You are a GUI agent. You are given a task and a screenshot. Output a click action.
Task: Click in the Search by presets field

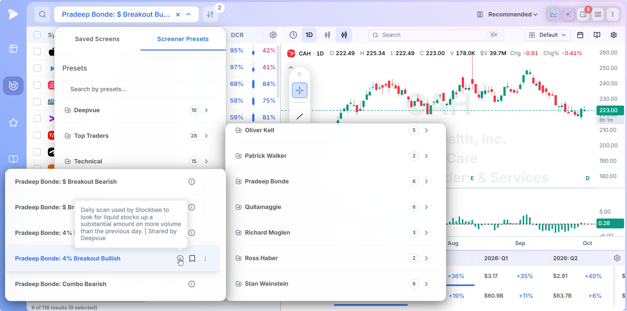[x=140, y=89]
